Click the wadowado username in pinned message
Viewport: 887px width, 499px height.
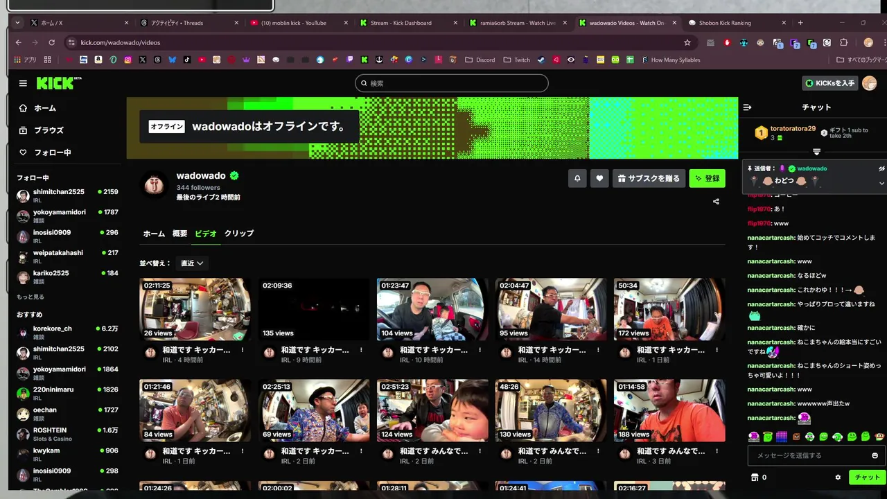coord(811,168)
